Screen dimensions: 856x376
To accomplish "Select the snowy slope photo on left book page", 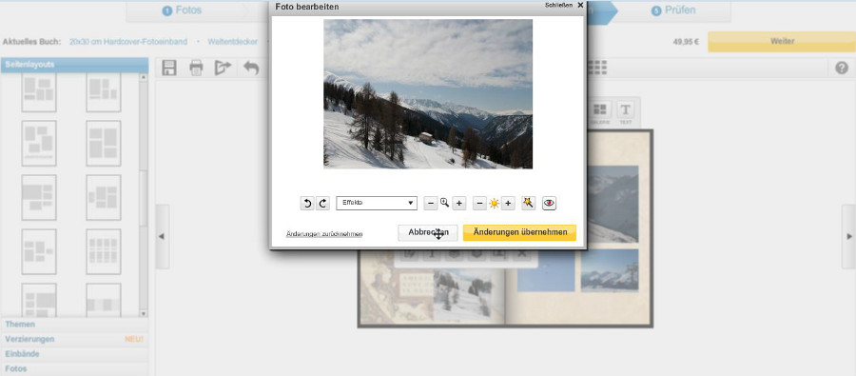I will click(x=462, y=294).
